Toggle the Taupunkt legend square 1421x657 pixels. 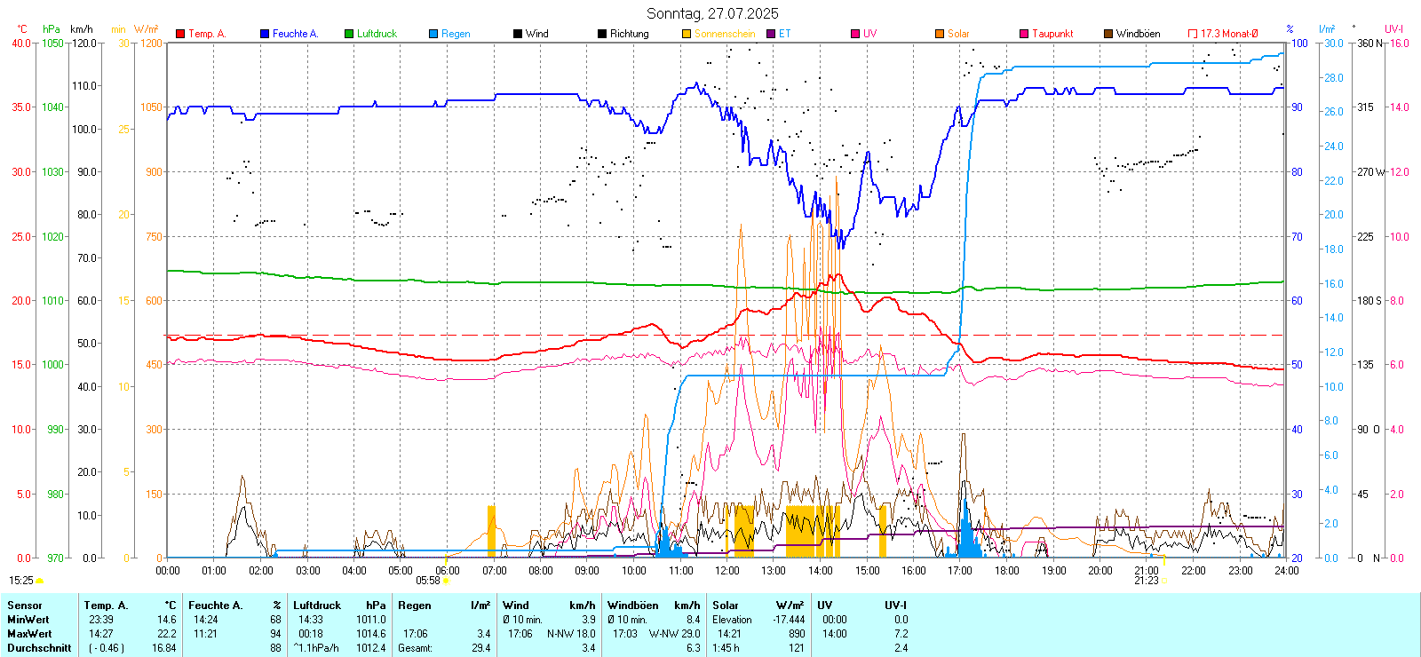(x=1024, y=34)
